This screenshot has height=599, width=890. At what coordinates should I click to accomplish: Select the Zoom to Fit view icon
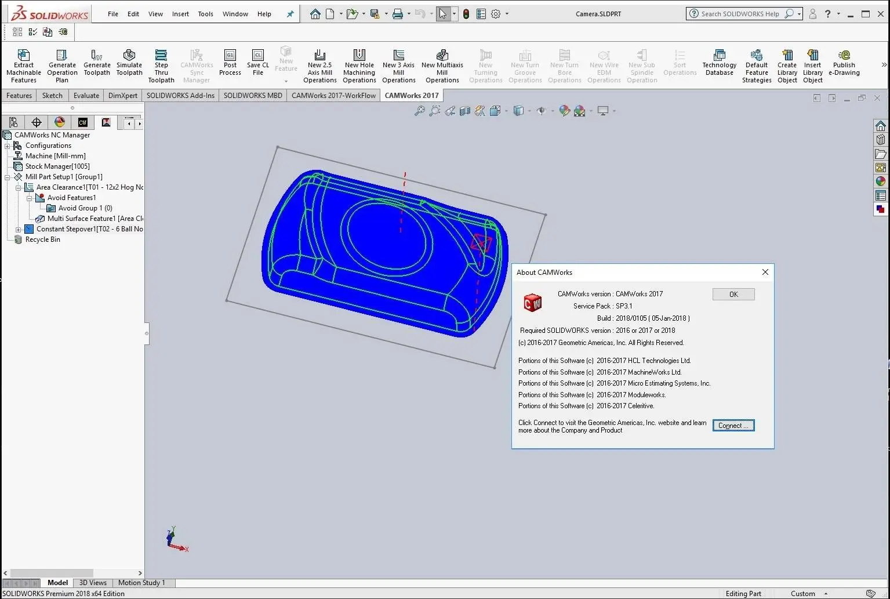[x=419, y=111]
